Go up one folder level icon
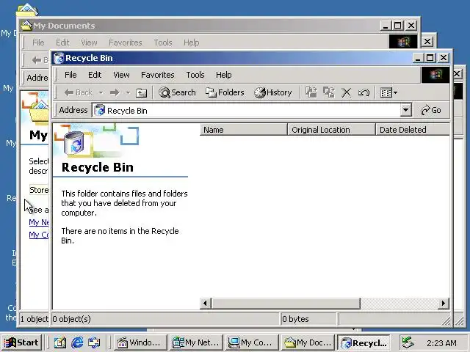 pos(141,93)
